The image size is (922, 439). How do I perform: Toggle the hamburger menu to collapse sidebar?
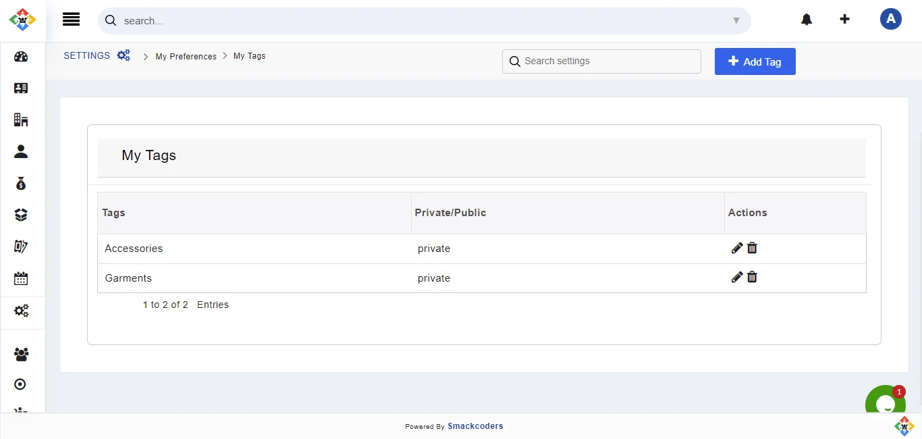(x=71, y=20)
